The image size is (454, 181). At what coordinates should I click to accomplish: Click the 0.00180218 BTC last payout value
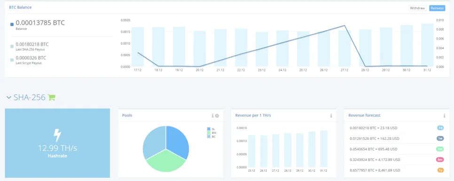pyautogui.click(x=32, y=45)
